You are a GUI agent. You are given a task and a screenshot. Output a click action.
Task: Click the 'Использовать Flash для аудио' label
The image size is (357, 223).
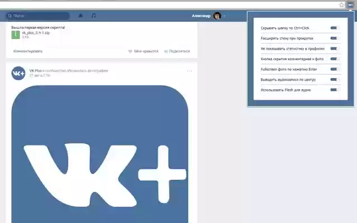tap(286, 90)
